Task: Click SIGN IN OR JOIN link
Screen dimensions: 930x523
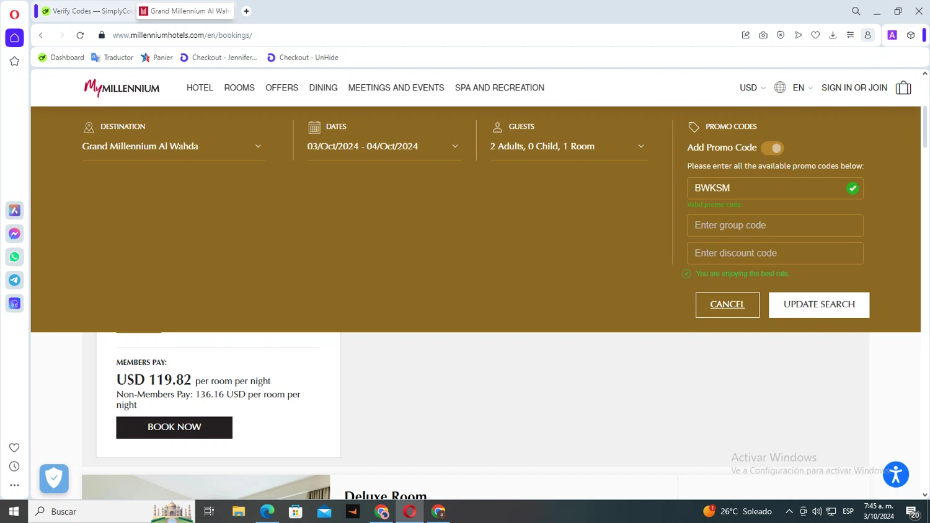Action: 854,88
